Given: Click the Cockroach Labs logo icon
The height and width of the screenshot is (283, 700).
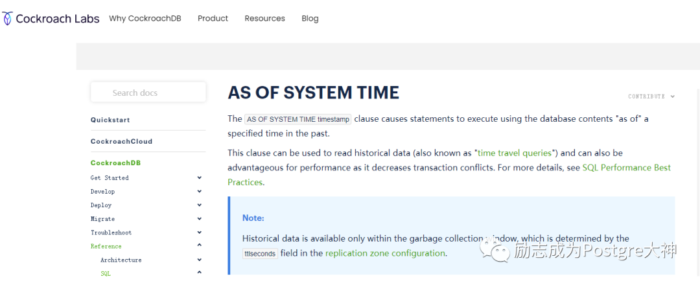Looking at the screenshot, I should (8, 18).
